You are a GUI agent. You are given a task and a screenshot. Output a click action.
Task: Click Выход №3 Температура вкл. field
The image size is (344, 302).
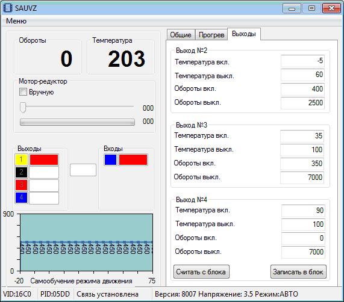pos(302,136)
